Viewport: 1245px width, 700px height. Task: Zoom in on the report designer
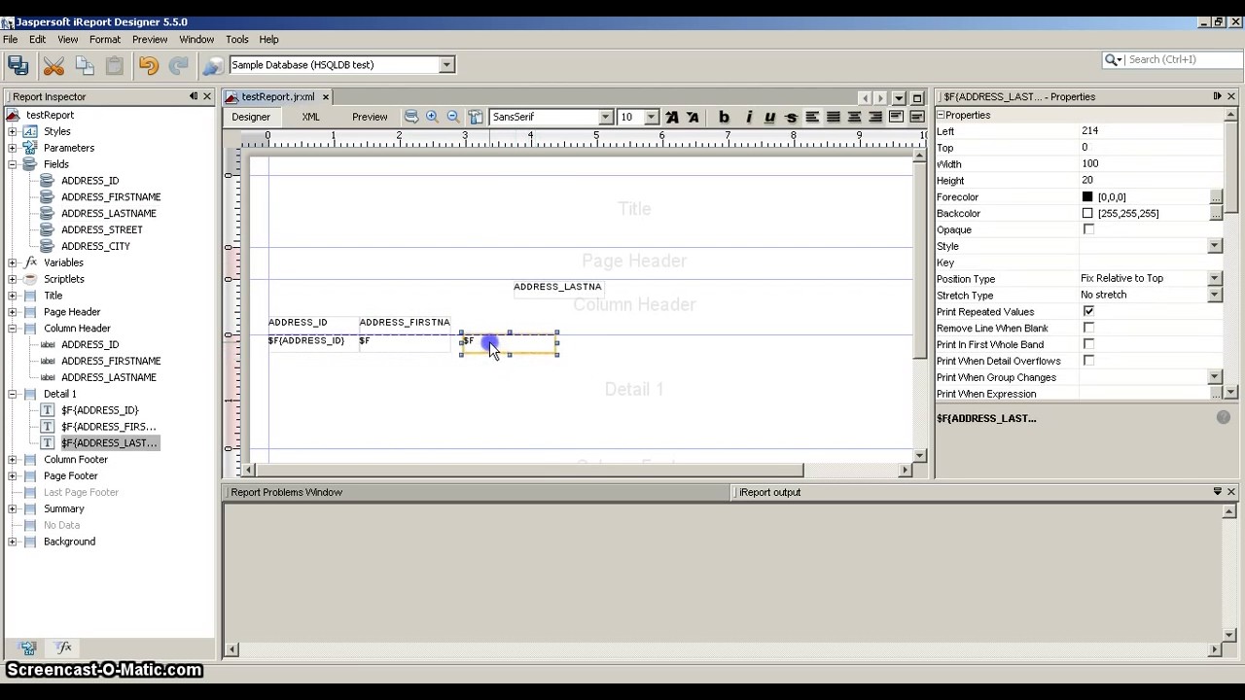point(433,117)
